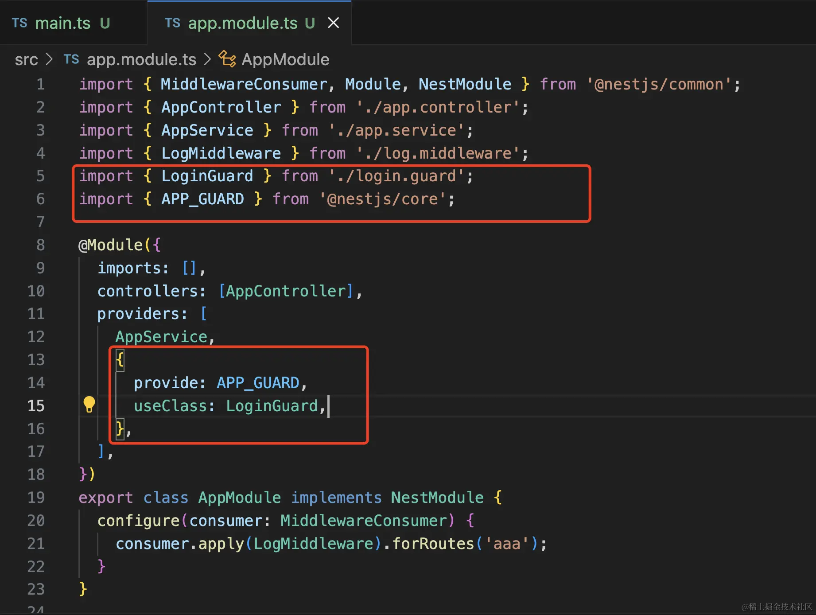Switch to the main.ts tab
Screen dimensions: 816x615
pos(73,23)
